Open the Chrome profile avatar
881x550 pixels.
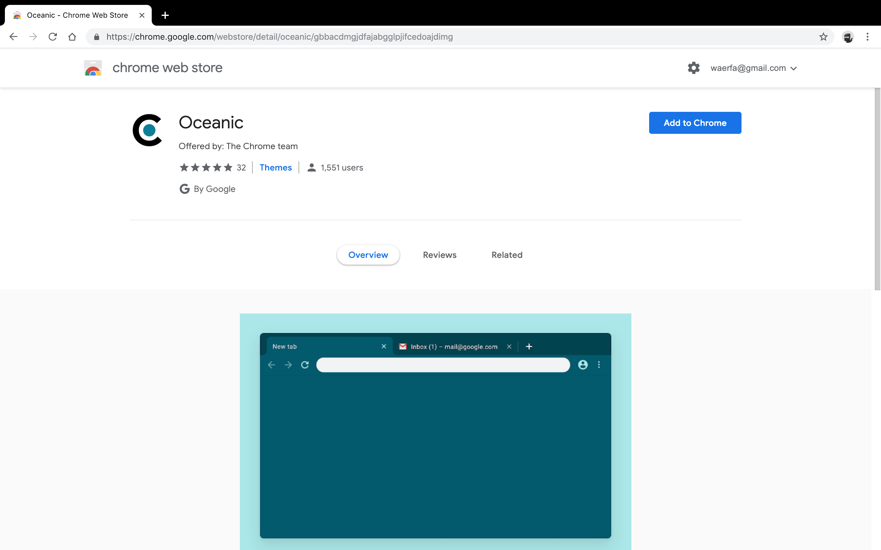point(848,37)
